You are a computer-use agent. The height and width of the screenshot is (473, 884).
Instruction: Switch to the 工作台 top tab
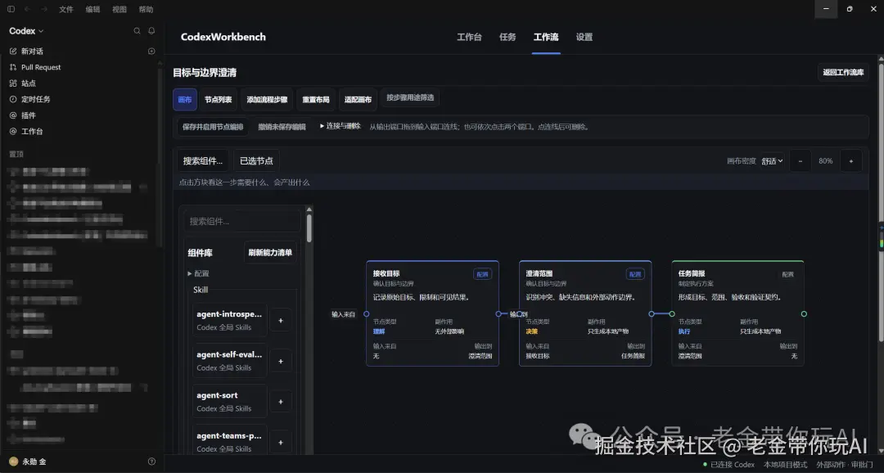469,37
